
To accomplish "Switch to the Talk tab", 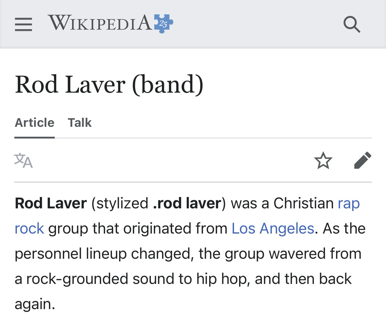I will [x=80, y=123].
